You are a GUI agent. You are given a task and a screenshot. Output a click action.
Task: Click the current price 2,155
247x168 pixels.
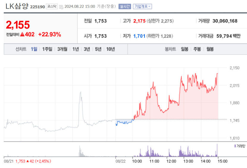(18, 25)
